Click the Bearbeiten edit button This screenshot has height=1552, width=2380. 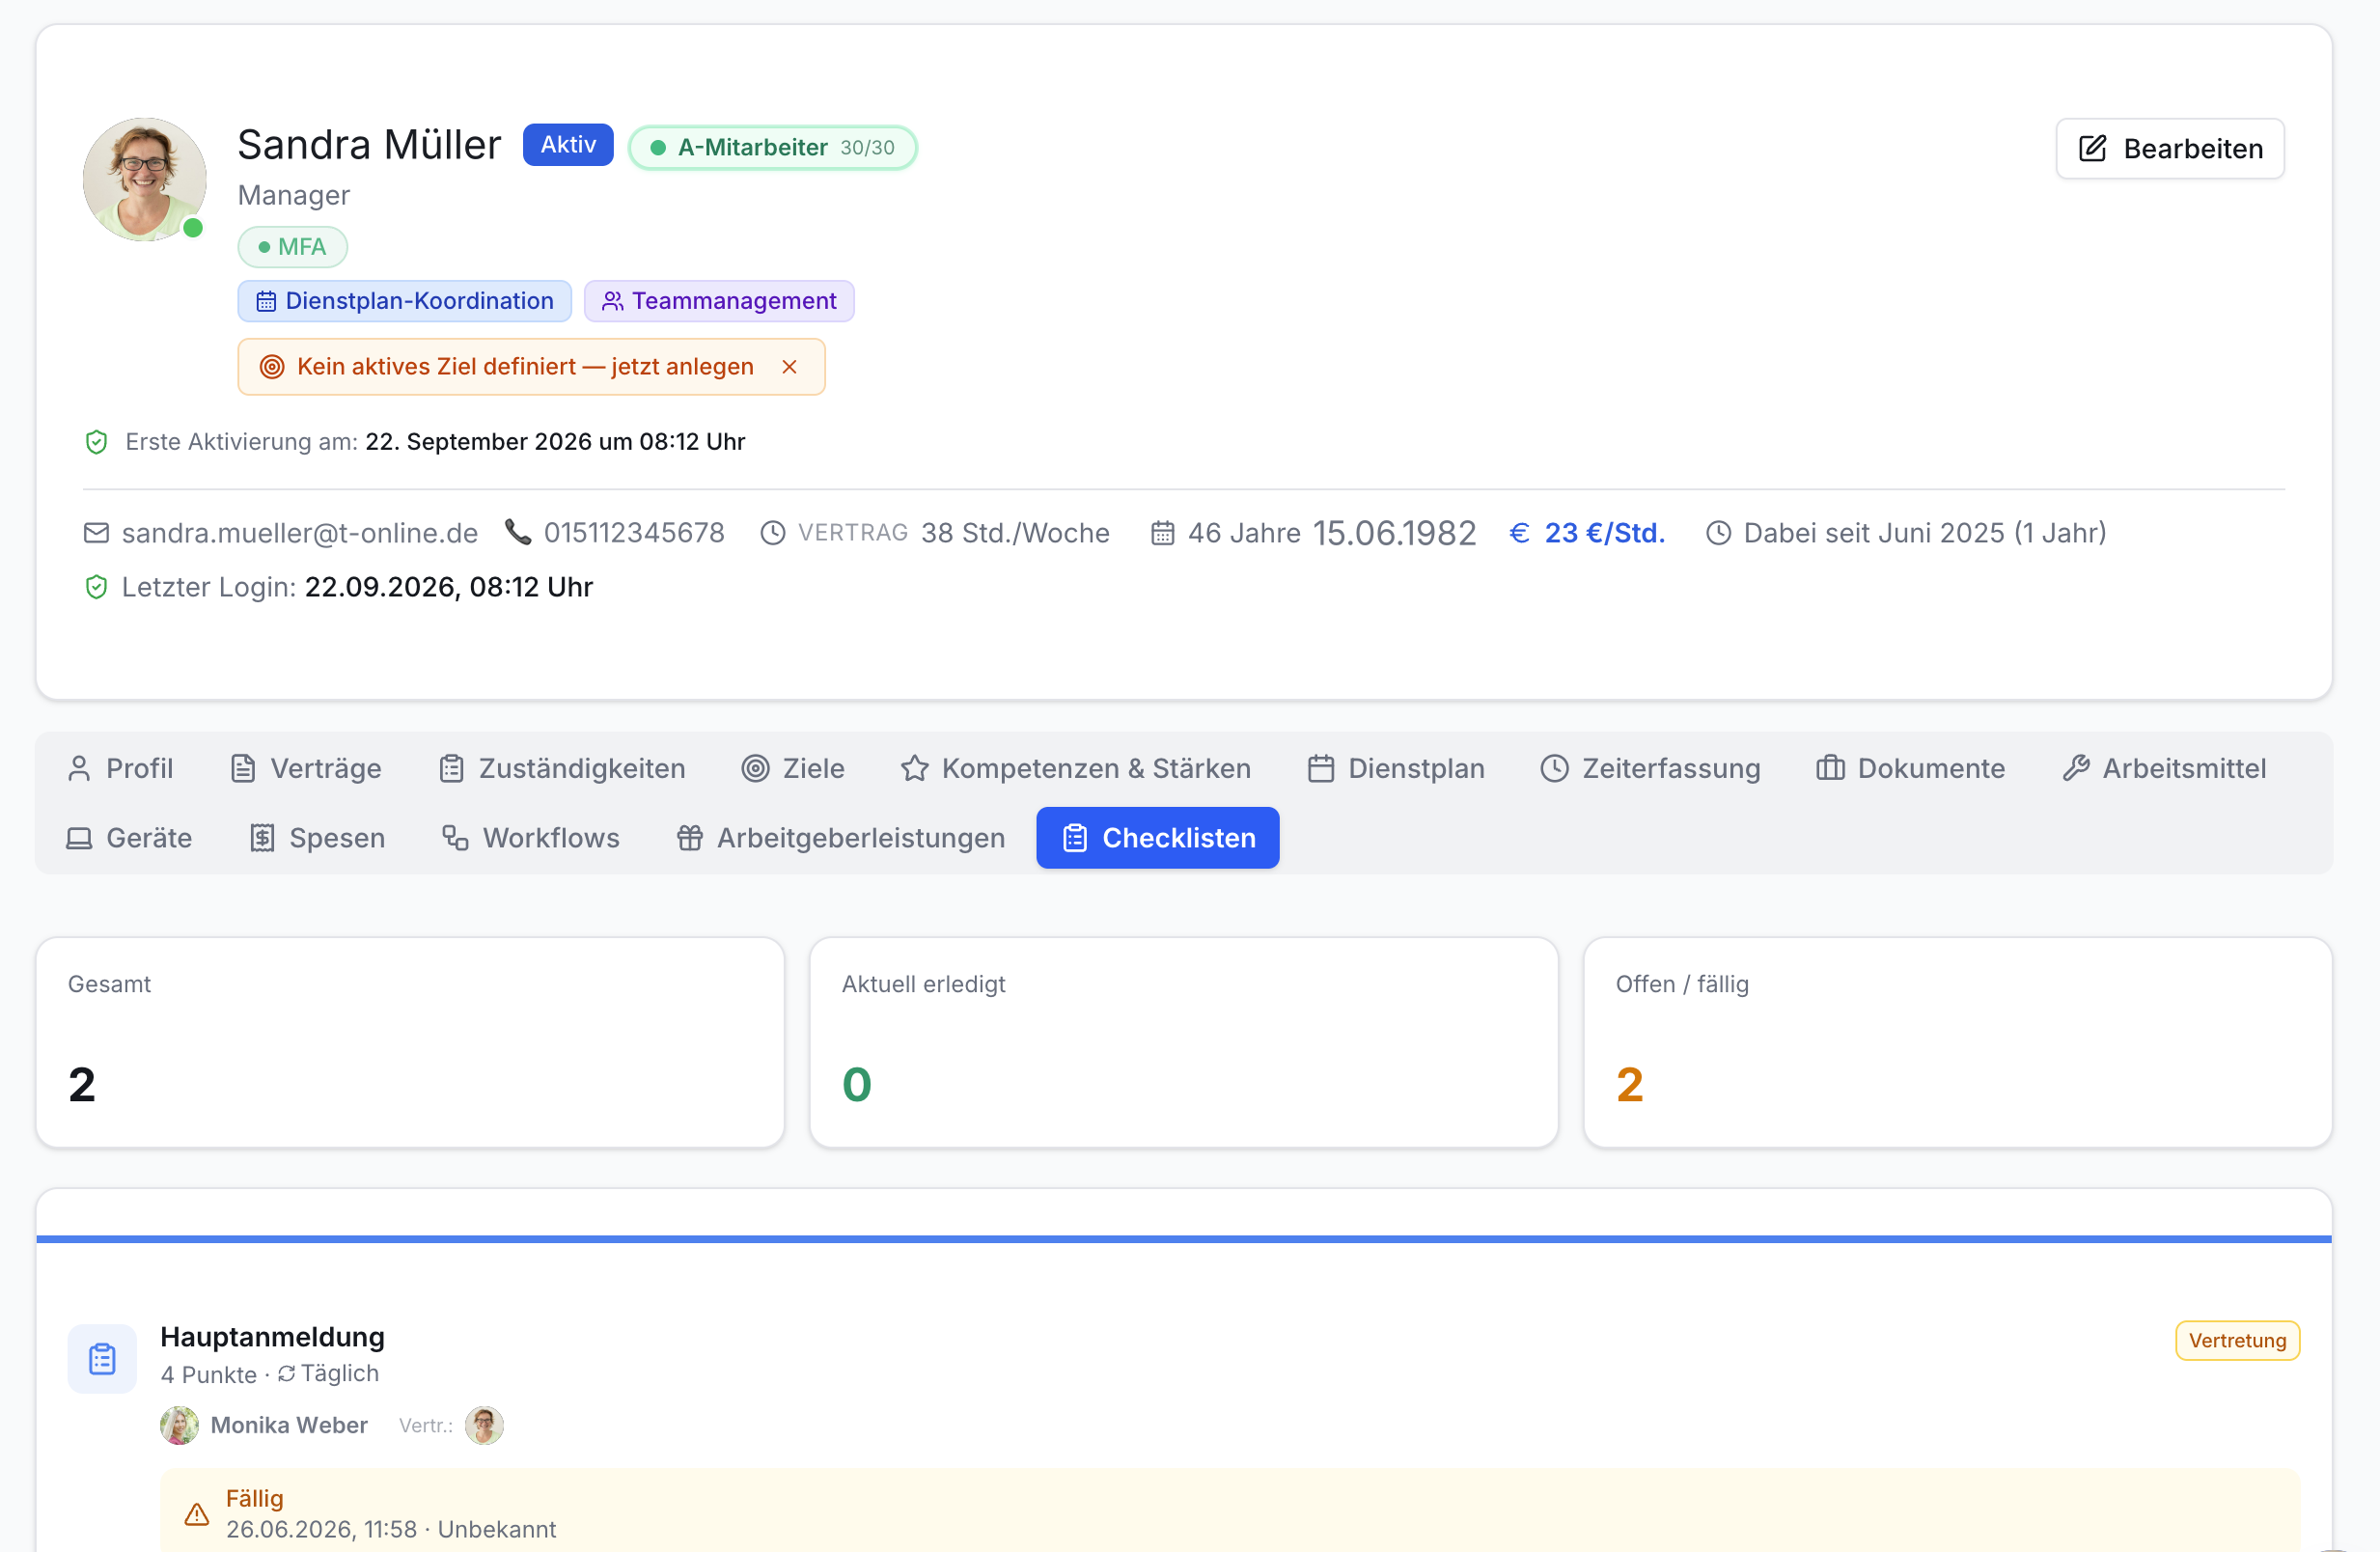tap(2169, 148)
